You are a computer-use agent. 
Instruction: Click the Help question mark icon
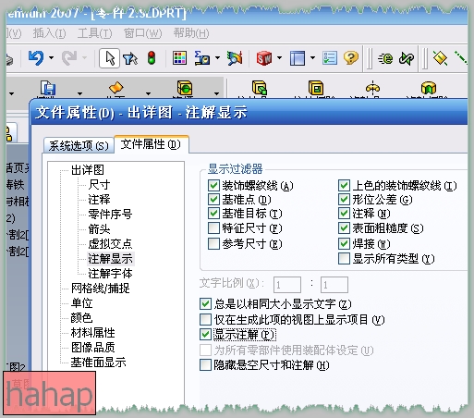(351, 57)
